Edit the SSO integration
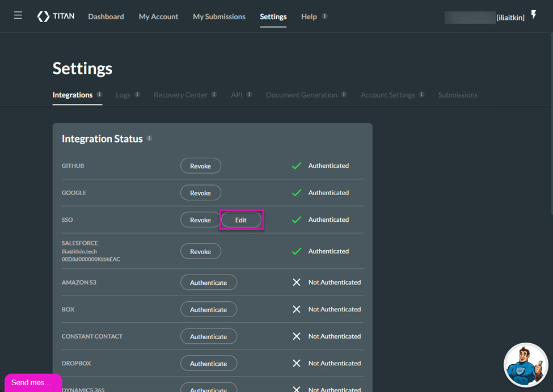The image size is (553, 392). (241, 220)
